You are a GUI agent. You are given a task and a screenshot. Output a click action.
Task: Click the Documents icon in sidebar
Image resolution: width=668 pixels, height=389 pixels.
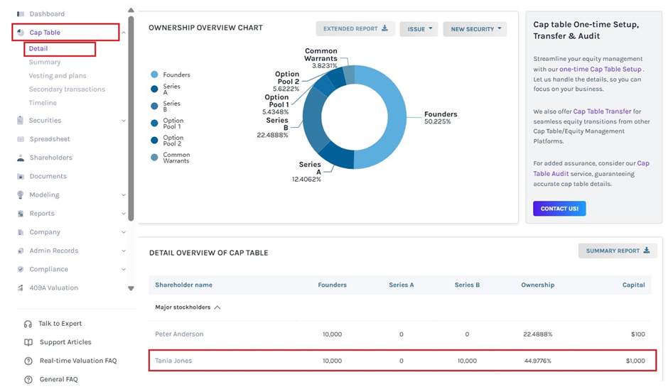click(21, 176)
